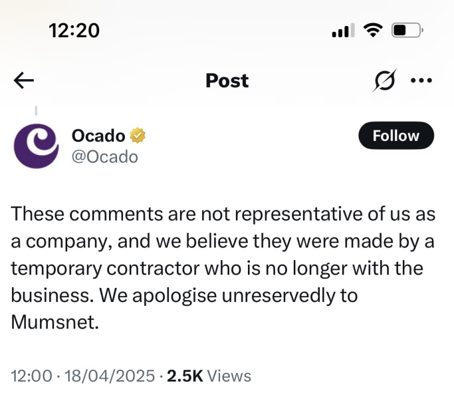Open the three-dot more options menu
The height and width of the screenshot is (399, 454).
(421, 81)
